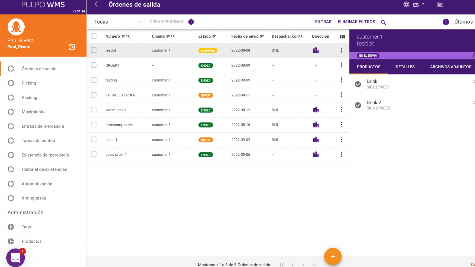Open address icon for serial 1 order

pyautogui.click(x=316, y=139)
